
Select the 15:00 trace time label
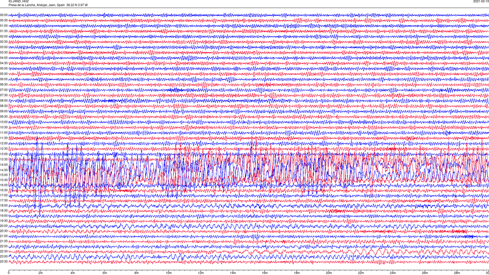4,175
